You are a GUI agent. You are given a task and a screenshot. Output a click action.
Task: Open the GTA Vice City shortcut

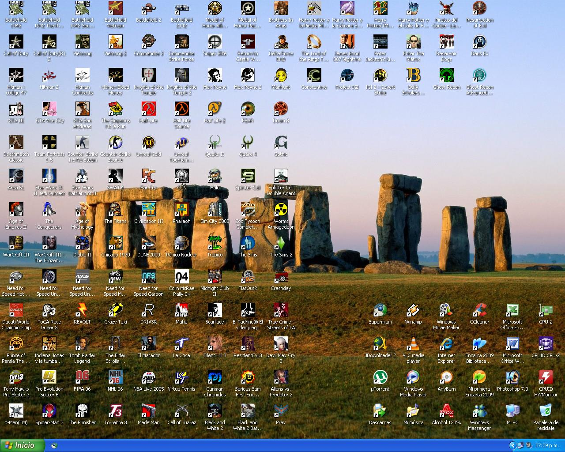[x=49, y=113]
